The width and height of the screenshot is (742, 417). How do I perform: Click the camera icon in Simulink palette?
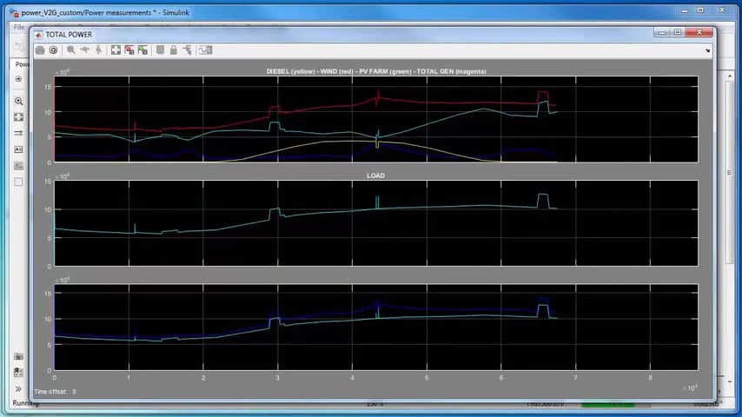18,356
